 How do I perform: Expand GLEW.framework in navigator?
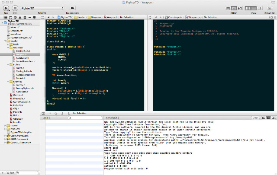tap(5, 136)
